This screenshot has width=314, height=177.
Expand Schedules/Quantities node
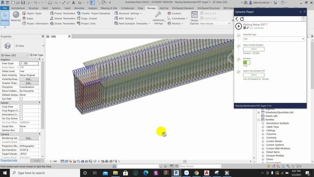pos(259,113)
